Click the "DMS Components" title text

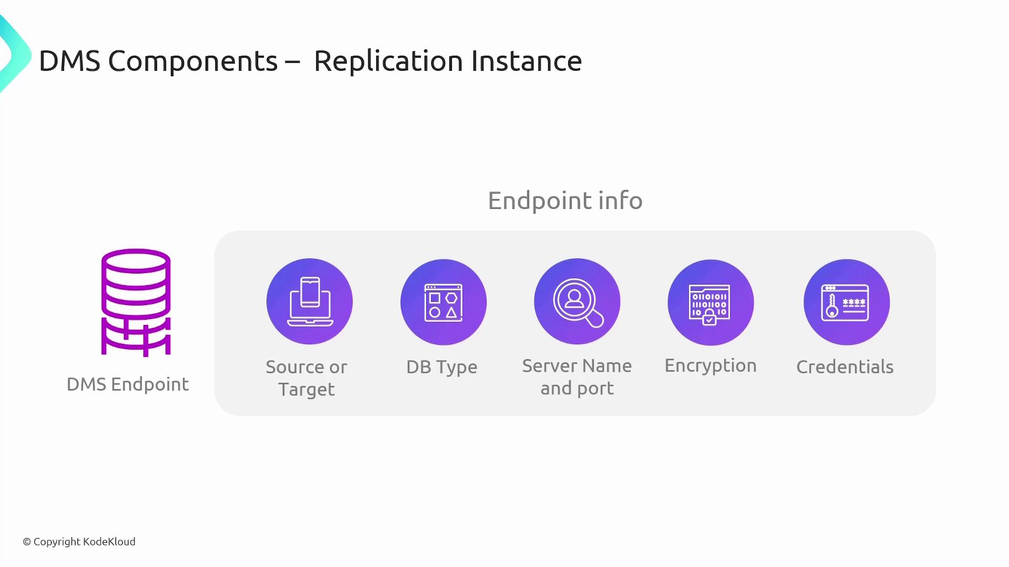coord(158,61)
